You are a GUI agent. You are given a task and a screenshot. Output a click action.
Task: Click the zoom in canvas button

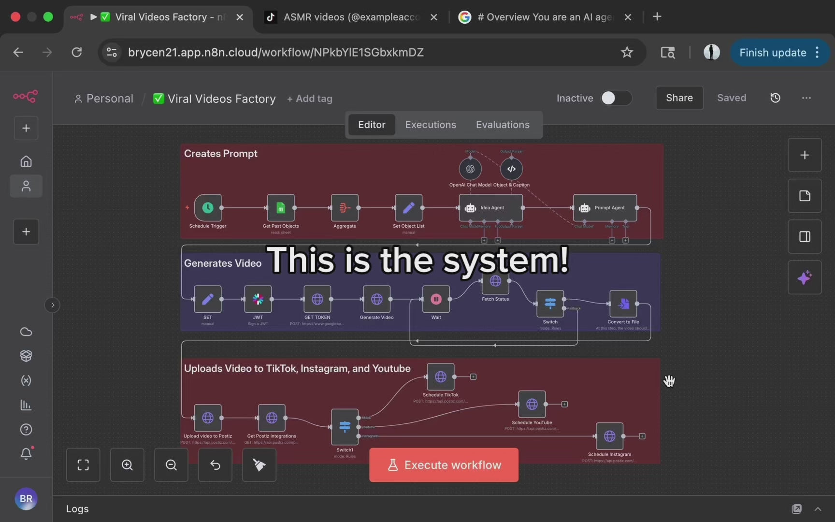coord(127,465)
